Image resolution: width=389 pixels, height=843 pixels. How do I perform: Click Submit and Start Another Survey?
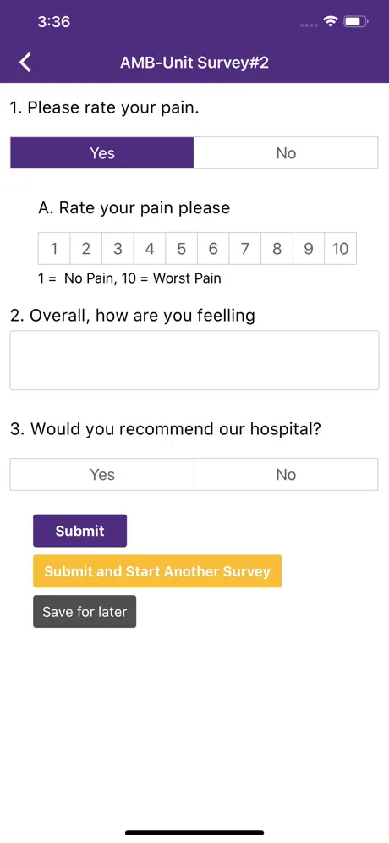pyautogui.click(x=157, y=571)
